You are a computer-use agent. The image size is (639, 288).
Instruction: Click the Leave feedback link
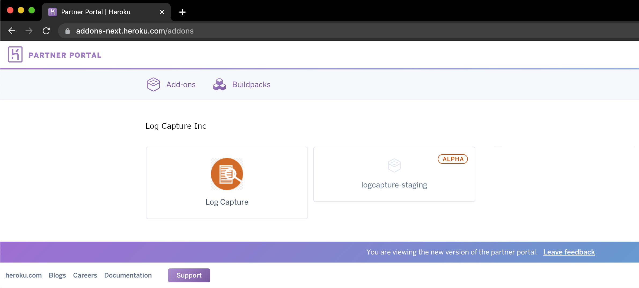click(x=569, y=252)
